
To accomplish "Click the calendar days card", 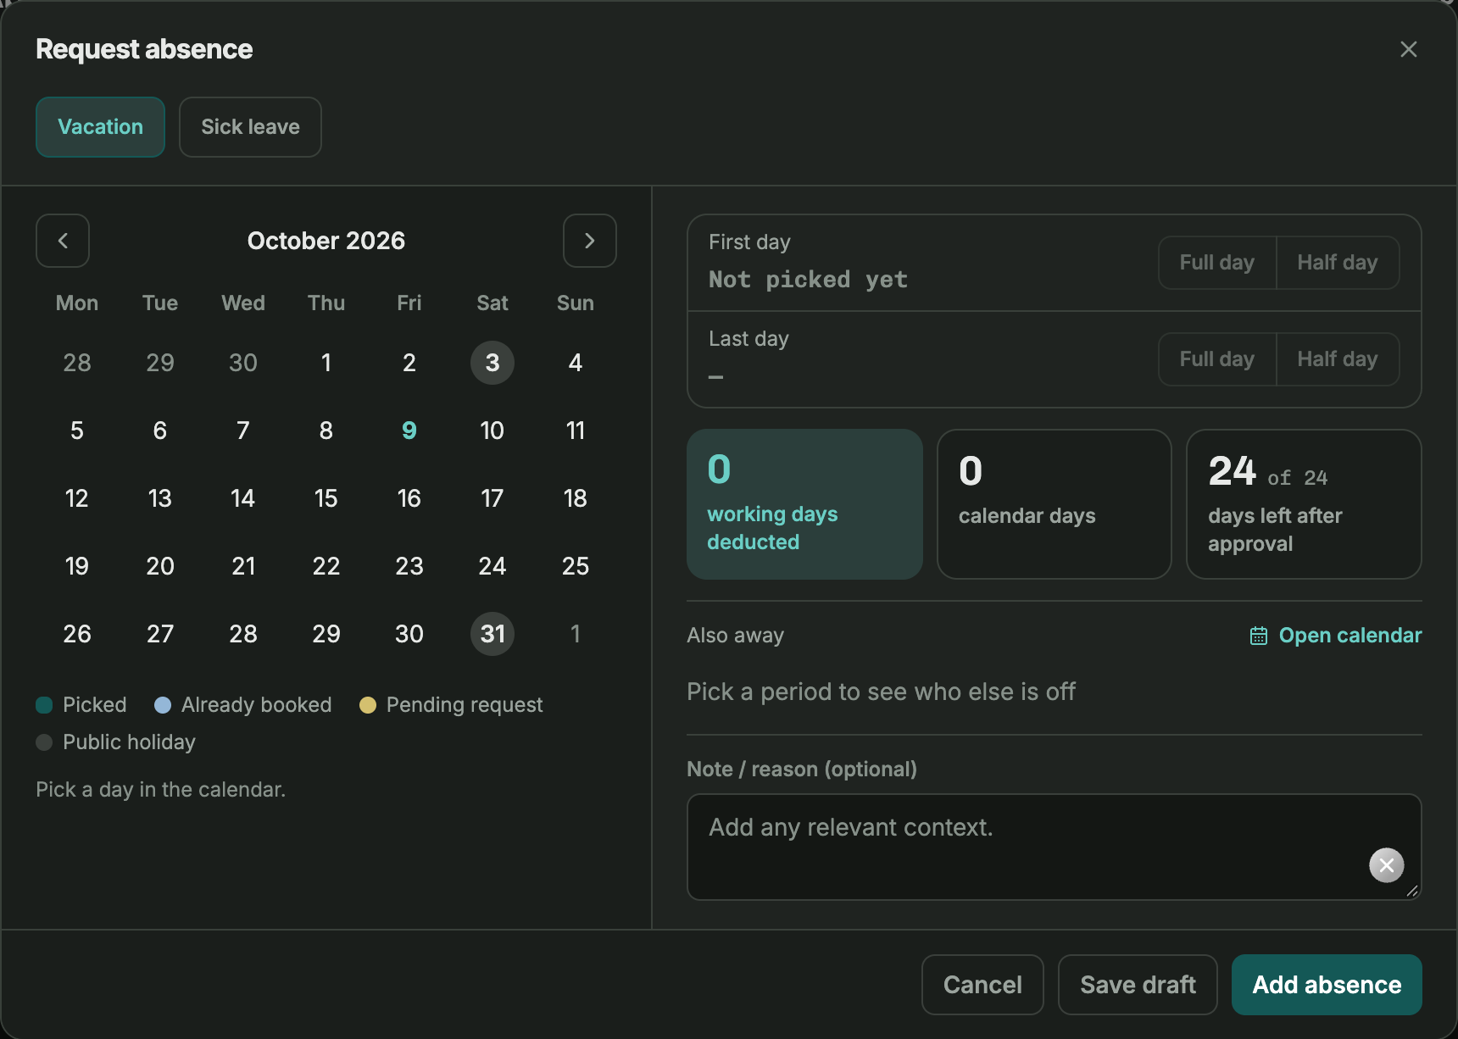I will coord(1054,504).
